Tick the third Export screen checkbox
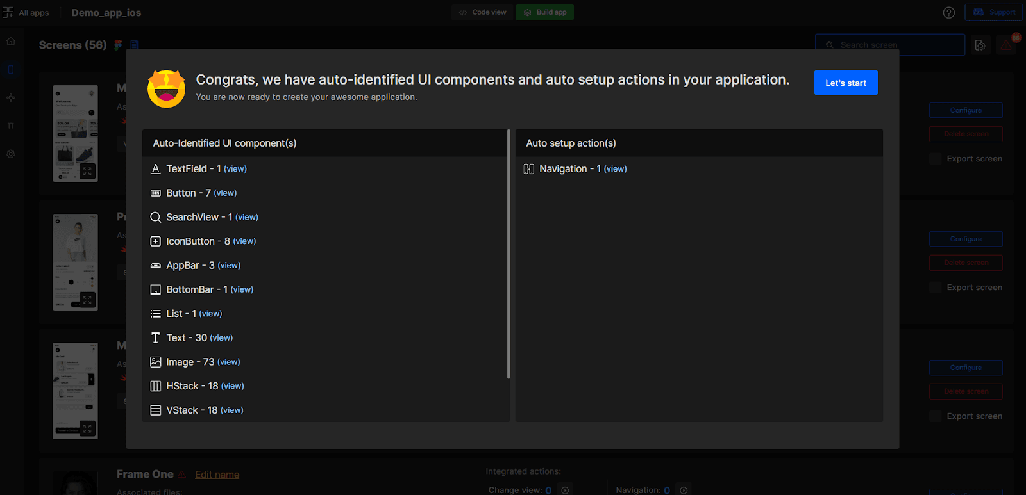The width and height of the screenshot is (1026, 495). pyautogui.click(x=936, y=416)
